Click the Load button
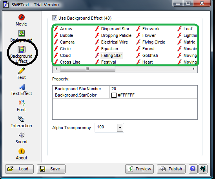The width and height of the screenshot is (215, 179). (19, 169)
